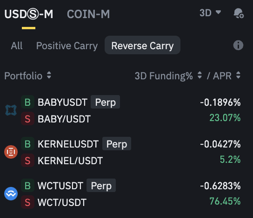Select the USDⓈ-M tab
253x218 pixels.
click(28, 14)
